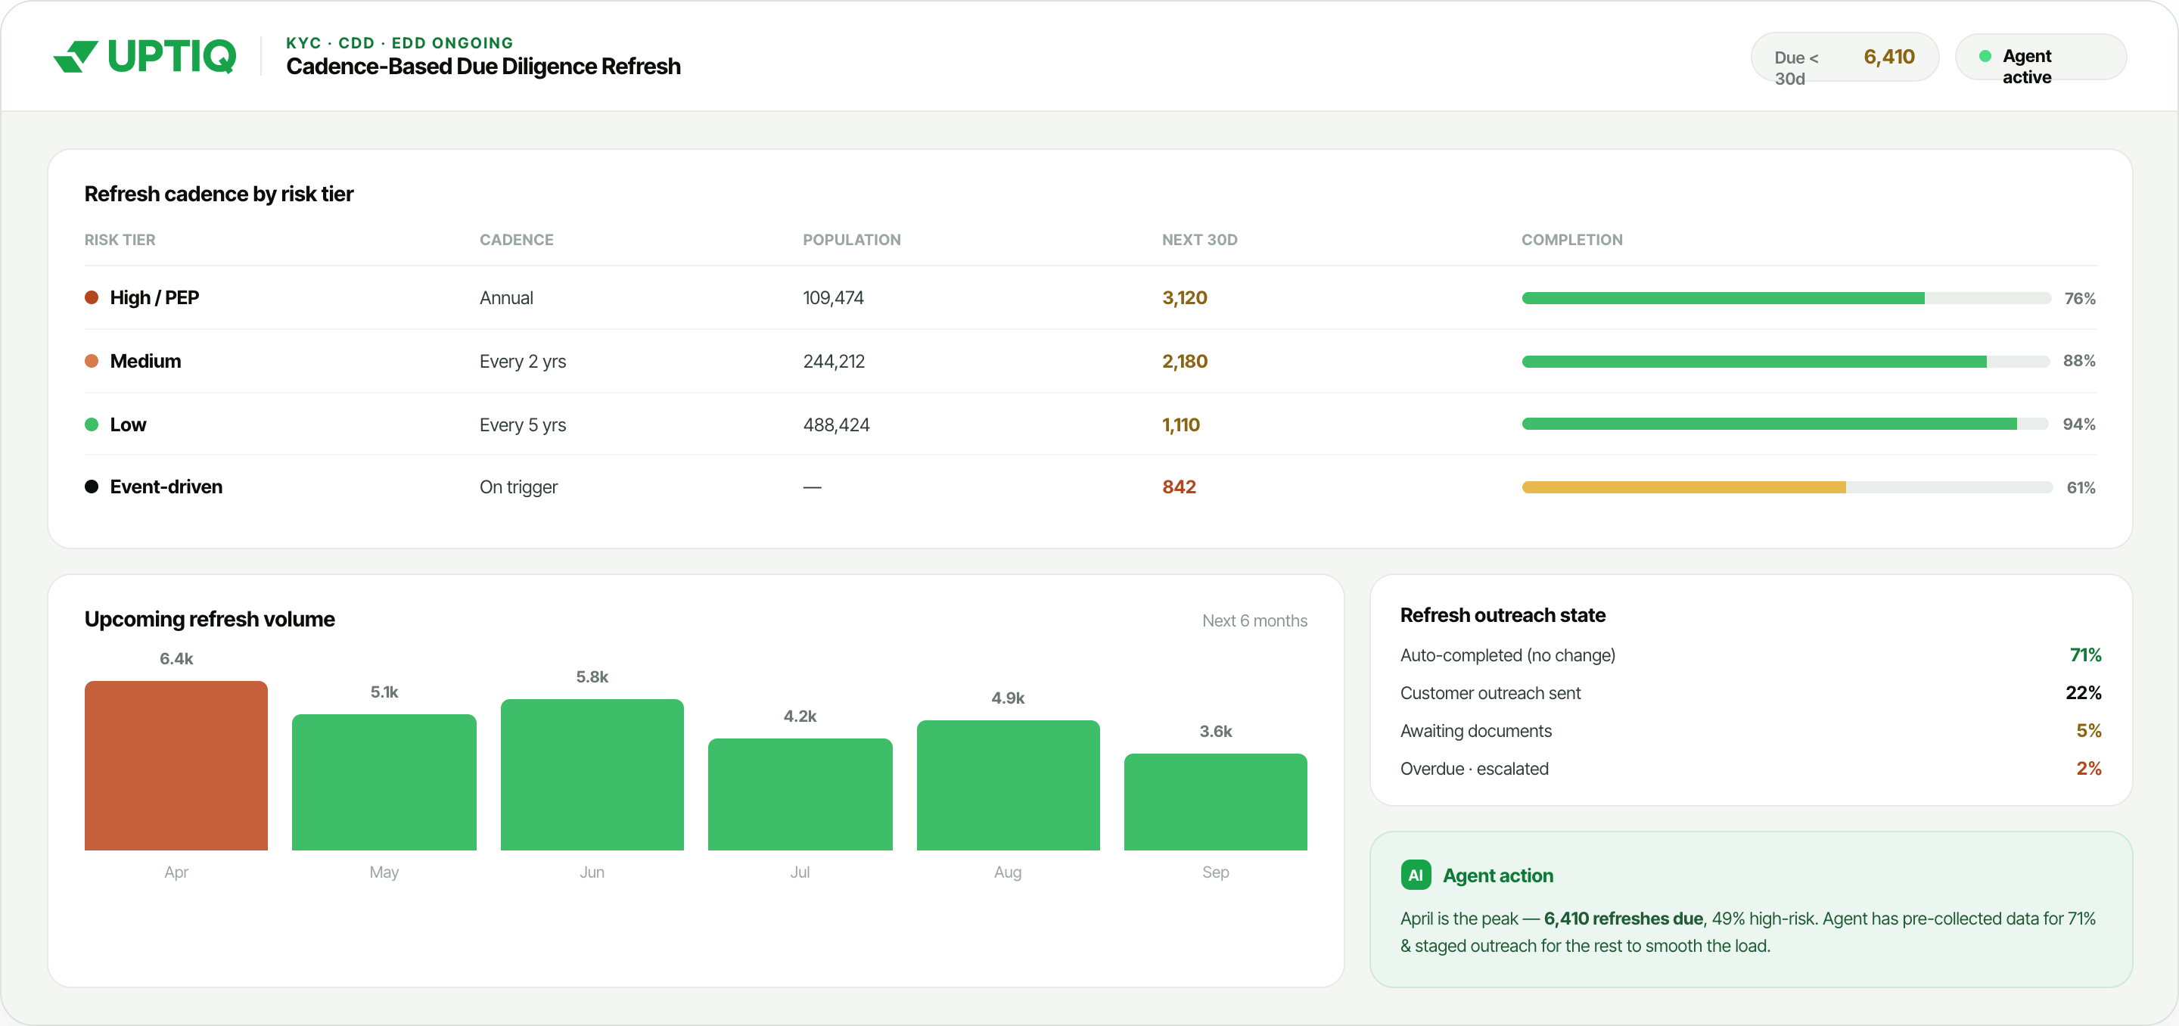Click the green AI badge icon
Screen dimensions: 2179x1026
pyautogui.click(x=1415, y=875)
